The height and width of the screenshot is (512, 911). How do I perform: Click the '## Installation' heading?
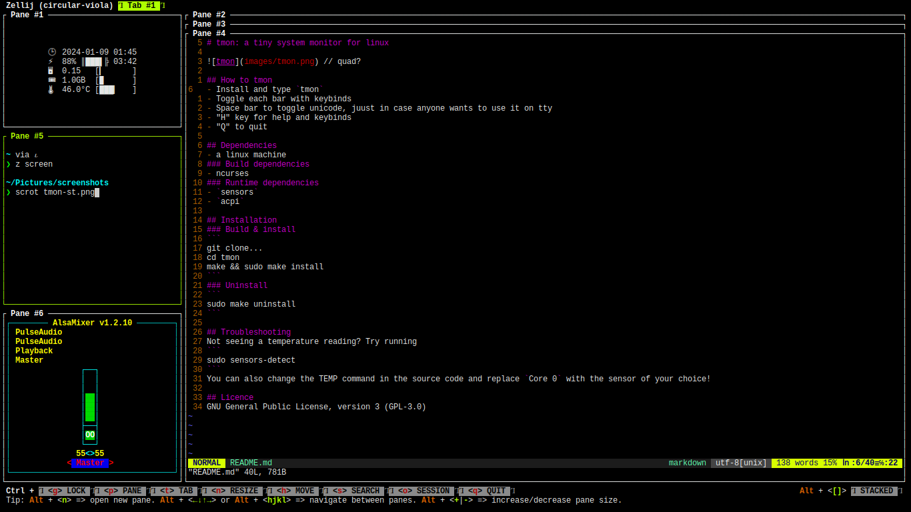(241, 220)
